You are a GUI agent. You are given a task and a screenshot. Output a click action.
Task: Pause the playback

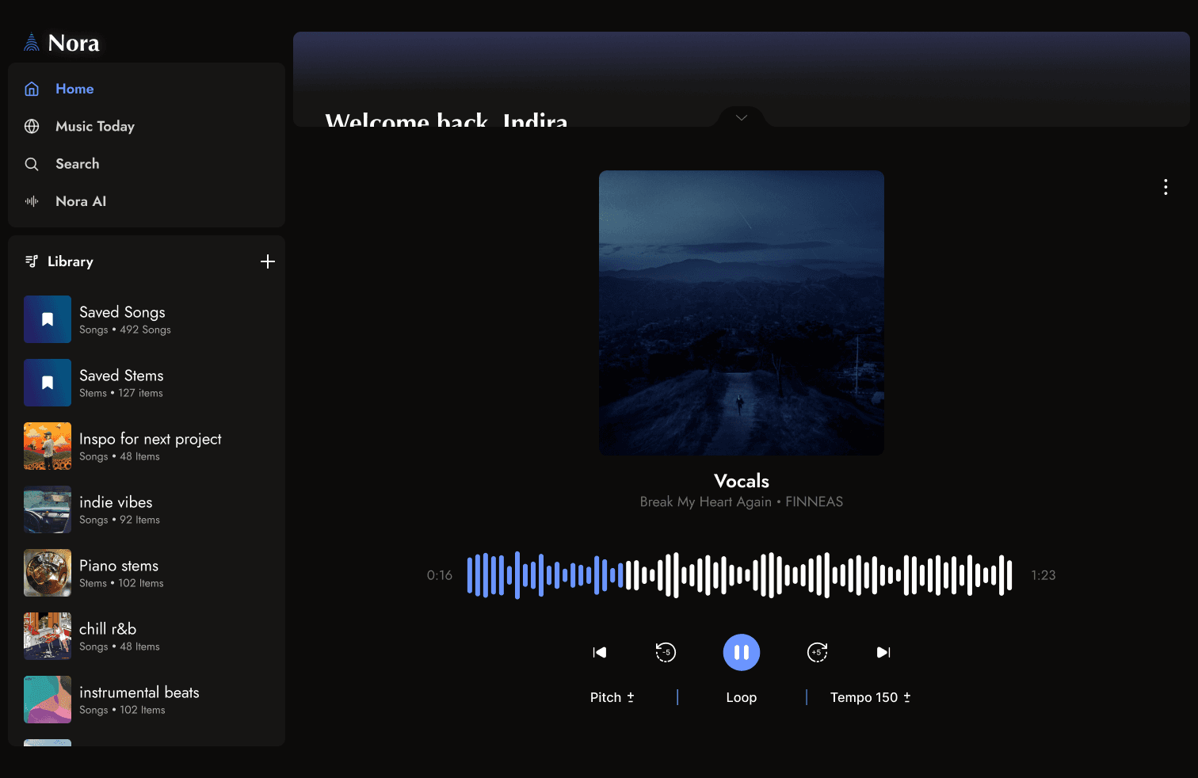click(x=742, y=652)
